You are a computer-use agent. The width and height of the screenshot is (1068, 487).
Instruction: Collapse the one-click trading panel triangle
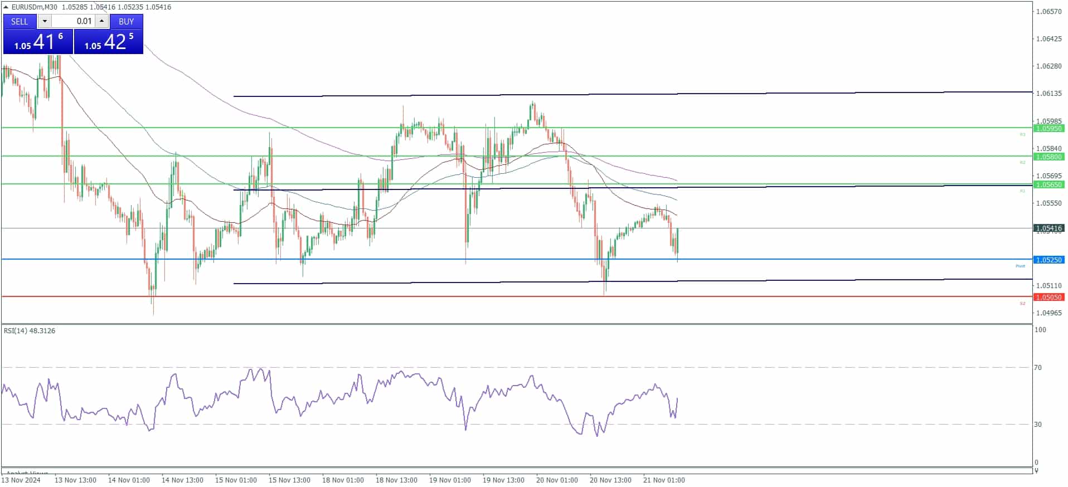tap(6, 7)
